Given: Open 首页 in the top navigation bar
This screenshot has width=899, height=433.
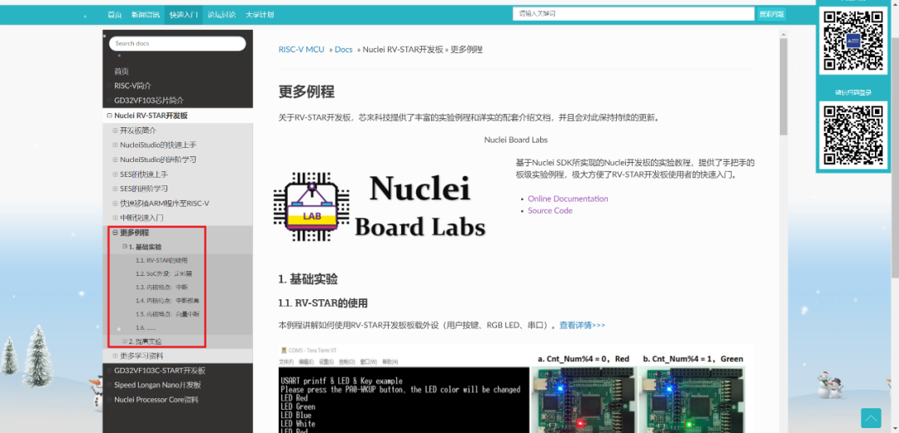Looking at the screenshot, I should 115,14.
